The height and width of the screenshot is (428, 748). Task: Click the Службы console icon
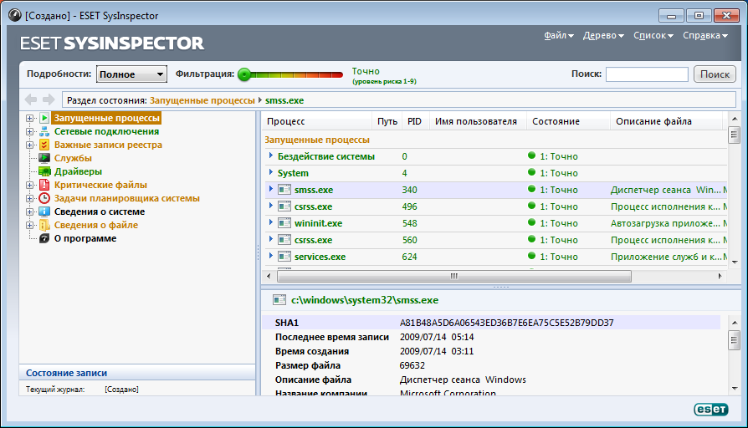[x=44, y=158]
